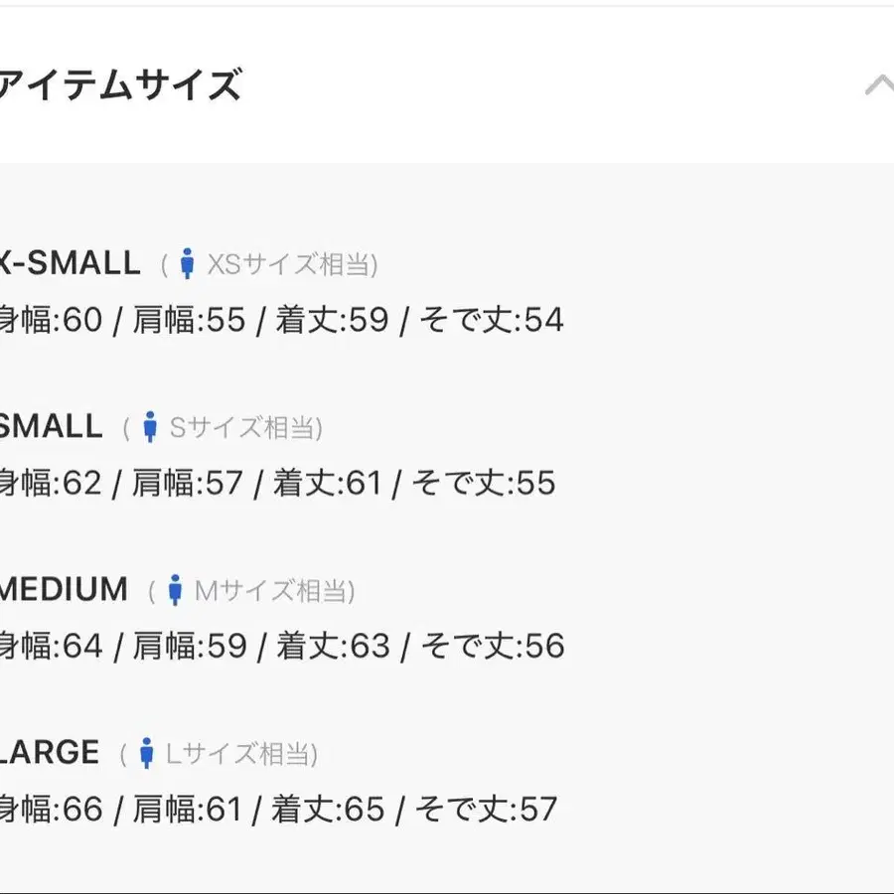The image size is (894, 894).
Task: Select the MEDIUM size label
Action: pos(64,589)
